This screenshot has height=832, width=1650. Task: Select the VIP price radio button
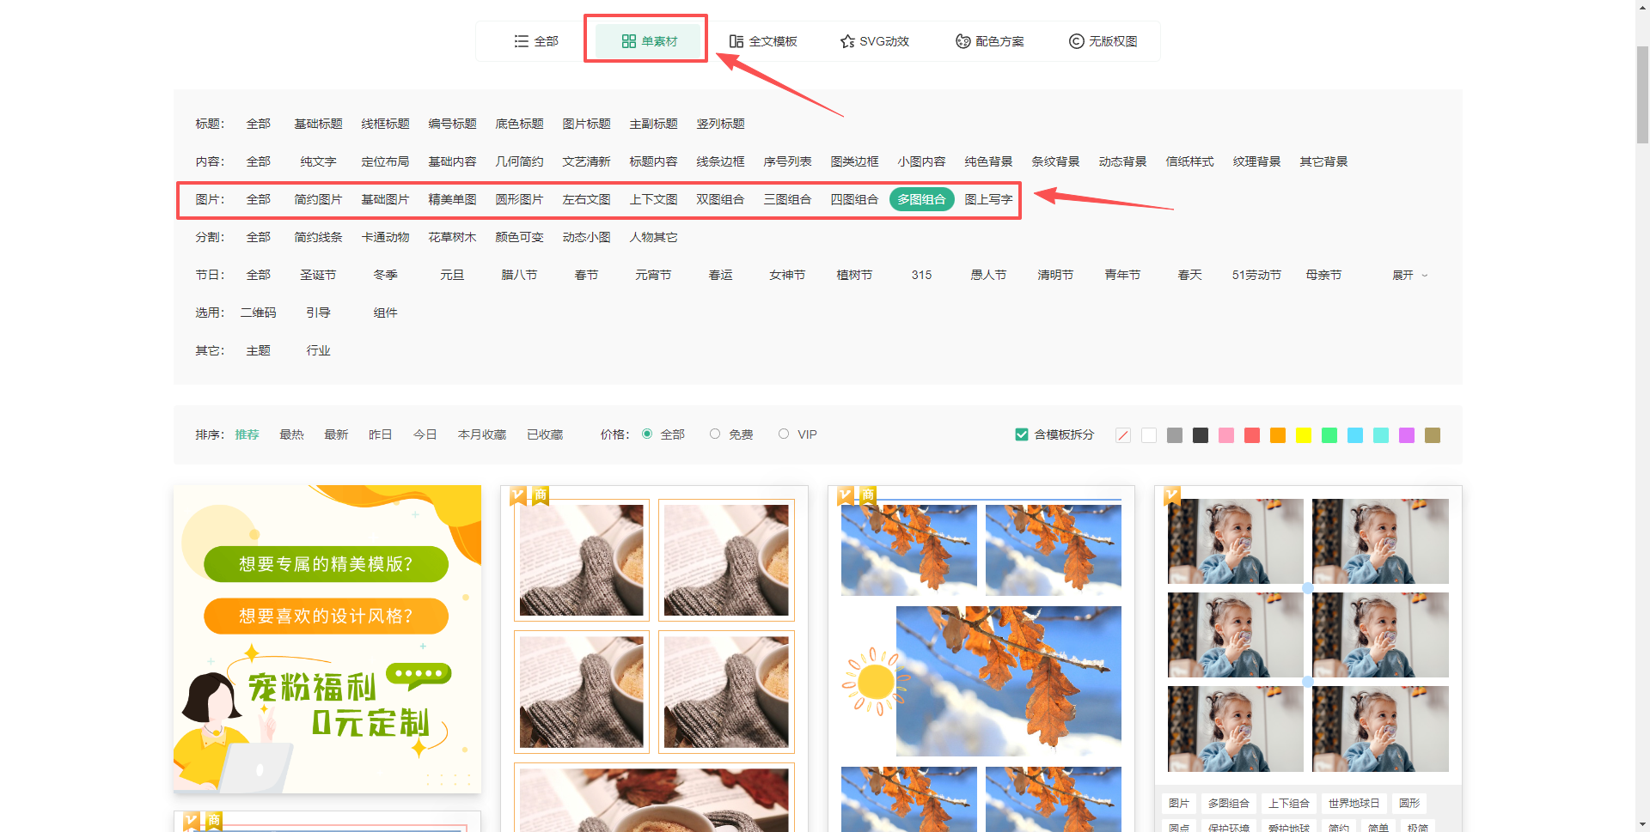784,434
